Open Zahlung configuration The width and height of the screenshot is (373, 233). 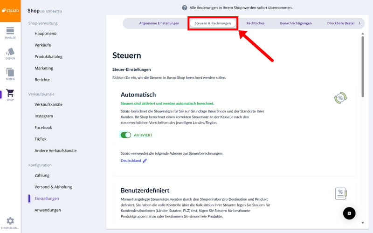(42, 176)
